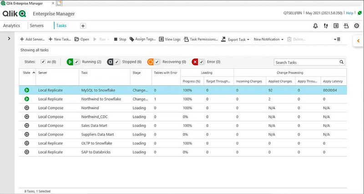364x194 pixels.
Task: Add a new tab with plus button
Action: pyautogui.click(x=83, y=26)
